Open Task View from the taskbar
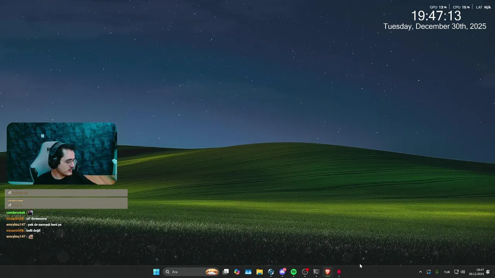Image resolution: width=495 pixels, height=278 pixels. pyautogui.click(x=226, y=272)
